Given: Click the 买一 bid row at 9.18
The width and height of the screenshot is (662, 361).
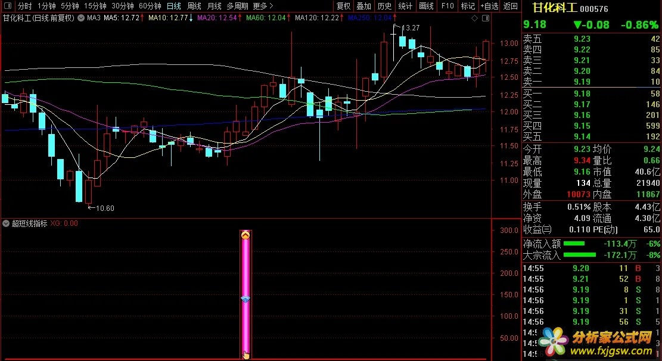Looking at the screenshot, I should click(x=591, y=94).
